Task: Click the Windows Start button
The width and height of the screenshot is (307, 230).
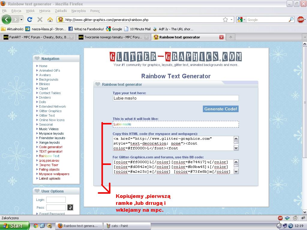Action: point(14,226)
